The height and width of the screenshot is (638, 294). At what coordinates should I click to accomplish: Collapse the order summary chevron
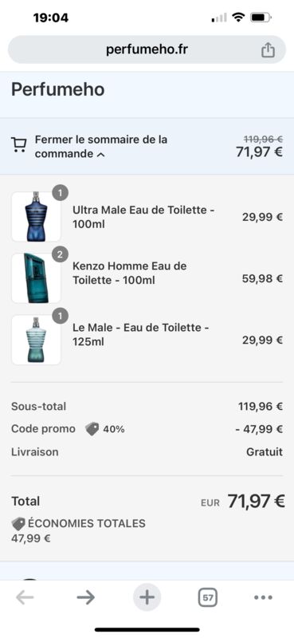101,155
